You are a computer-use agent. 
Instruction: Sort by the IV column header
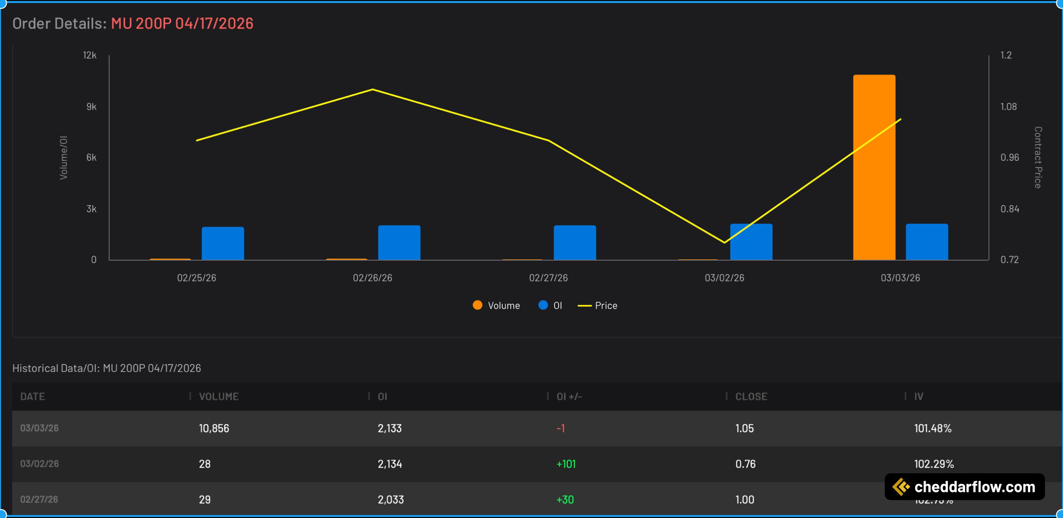919,397
